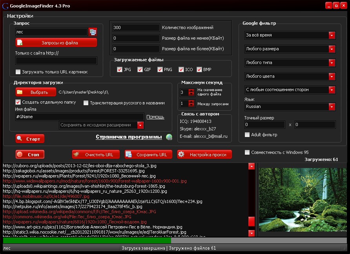Select the cuboro.org les-oboi URL row

pos(80,166)
